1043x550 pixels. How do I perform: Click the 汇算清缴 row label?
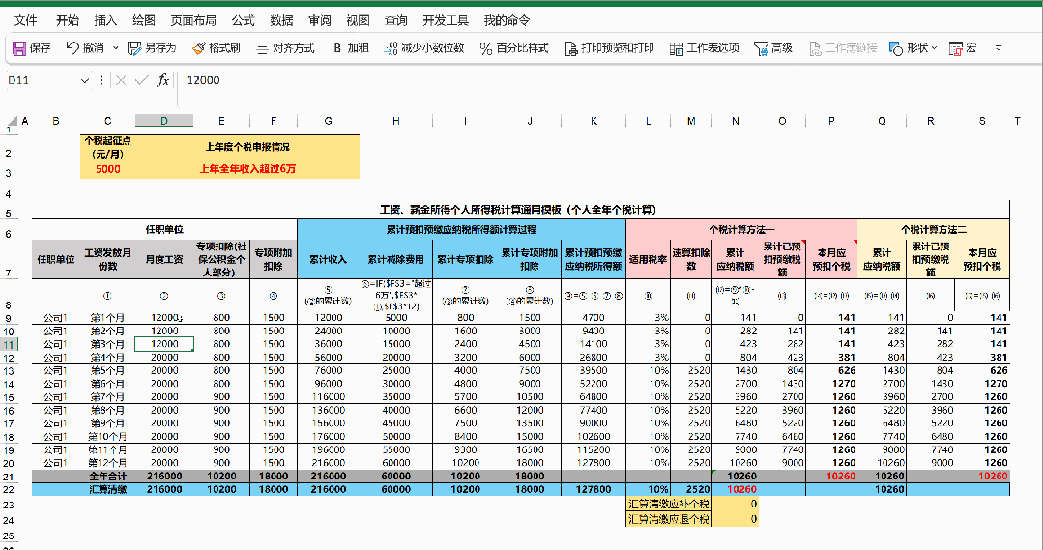coord(107,489)
